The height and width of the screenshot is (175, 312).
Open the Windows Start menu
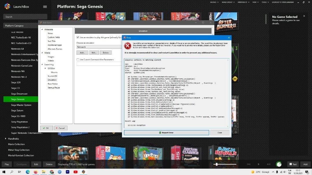coord(4,172)
